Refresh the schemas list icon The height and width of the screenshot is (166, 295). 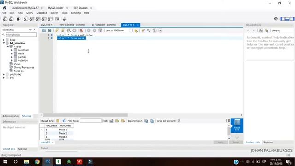pyautogui.click(x=31, y=30)
